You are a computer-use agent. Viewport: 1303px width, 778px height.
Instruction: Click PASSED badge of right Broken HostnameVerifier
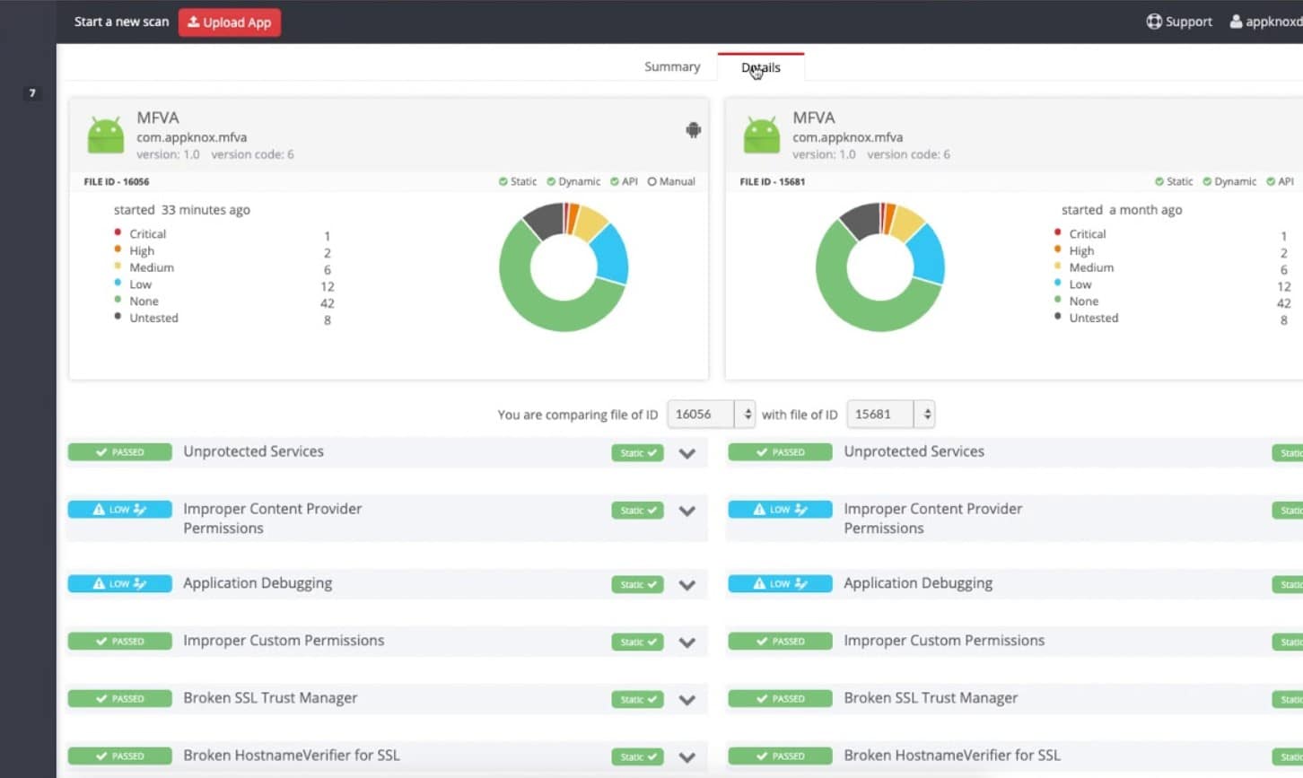click(781, 756)
